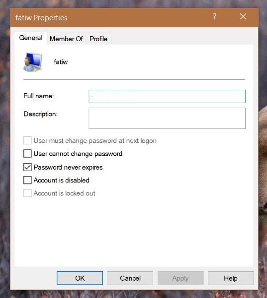Switch to the Member Of tab
This screenshot has width=267, height=298.
click(x=66, y=39)
